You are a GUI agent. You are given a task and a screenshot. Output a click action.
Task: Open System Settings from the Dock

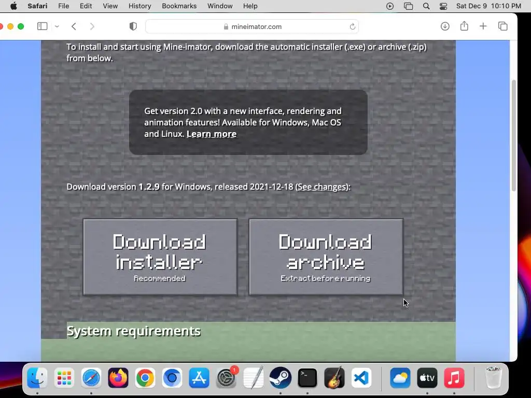click(226, 378)
